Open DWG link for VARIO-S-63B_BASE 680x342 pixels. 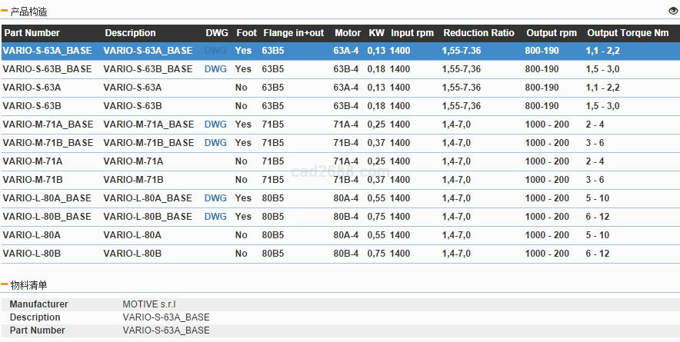[x=215, y=69]
